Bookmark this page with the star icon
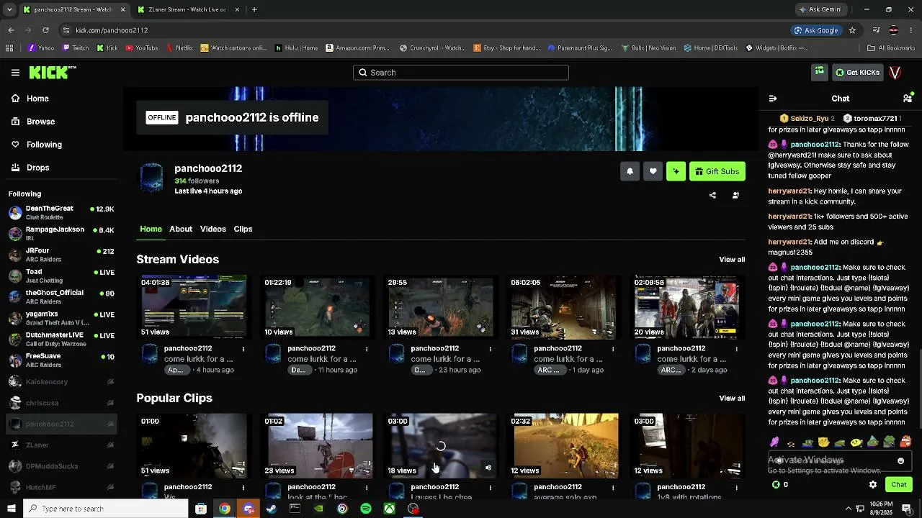 (852, 30)
